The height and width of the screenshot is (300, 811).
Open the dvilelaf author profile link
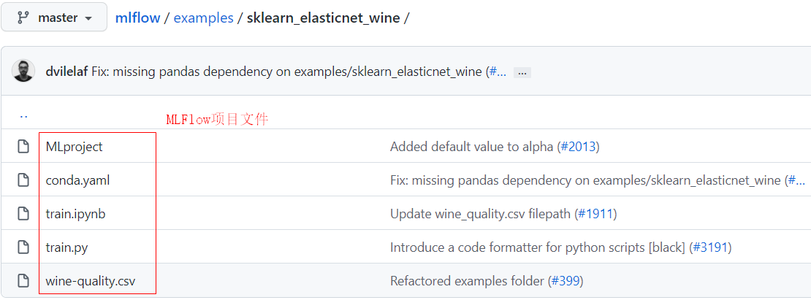pos(66,72)
